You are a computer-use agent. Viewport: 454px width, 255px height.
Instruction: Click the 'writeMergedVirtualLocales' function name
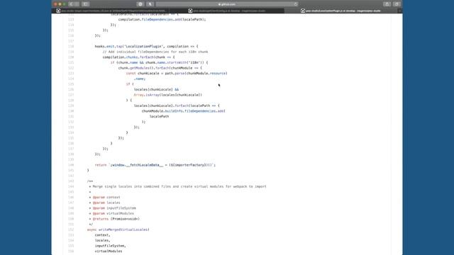pyautogui.click(x=124, y=229)
